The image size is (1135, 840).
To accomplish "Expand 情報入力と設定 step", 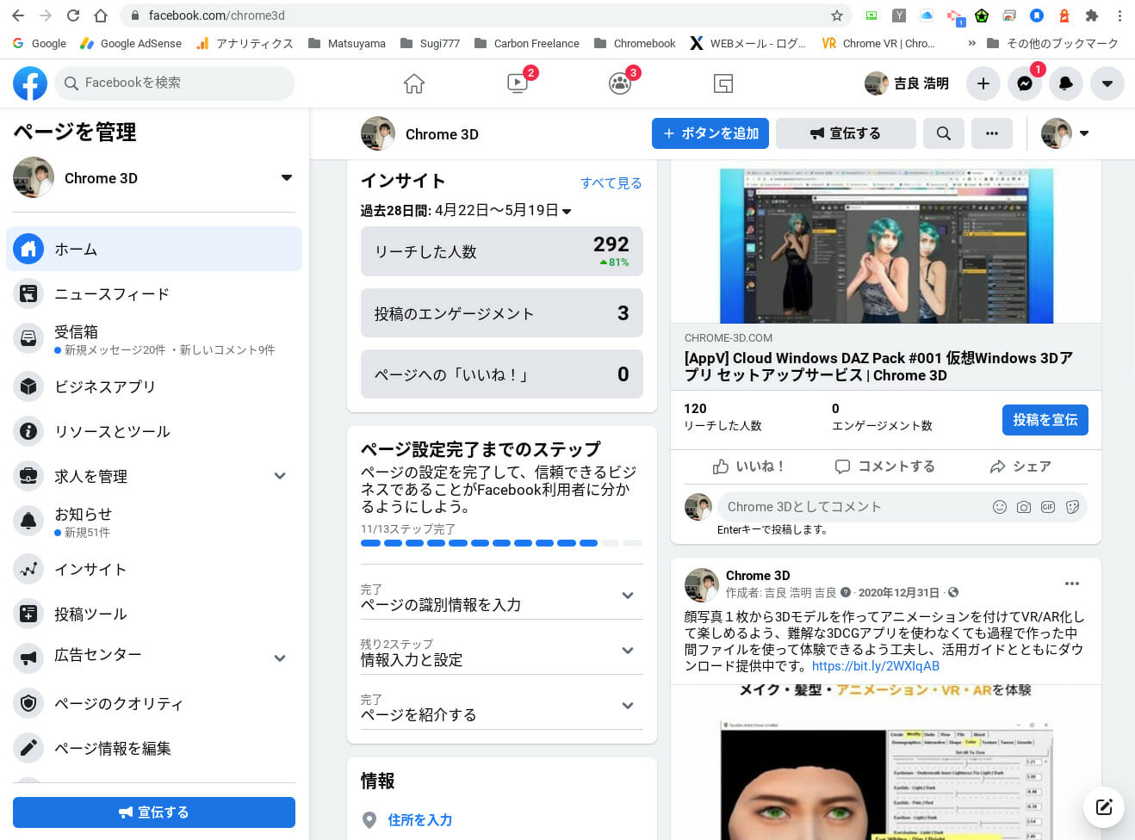I will 502,652.
